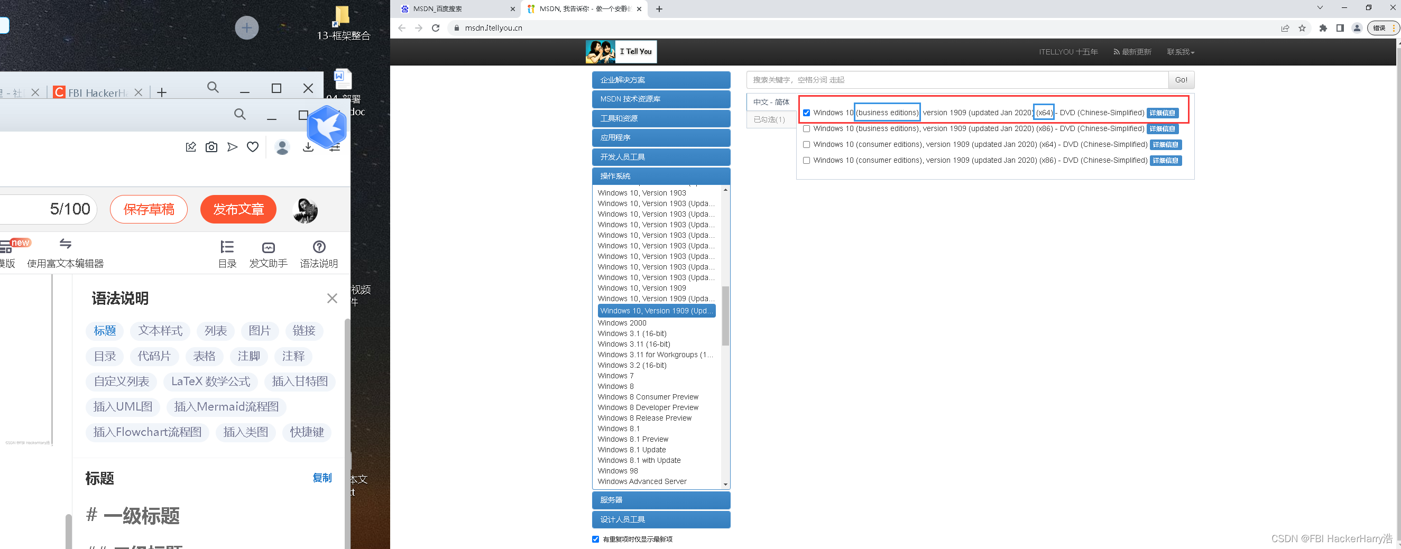Viewport: 1401px width, 549px height.
Task: Collapse 操作系统 category
Action: (x=661, y=176)
